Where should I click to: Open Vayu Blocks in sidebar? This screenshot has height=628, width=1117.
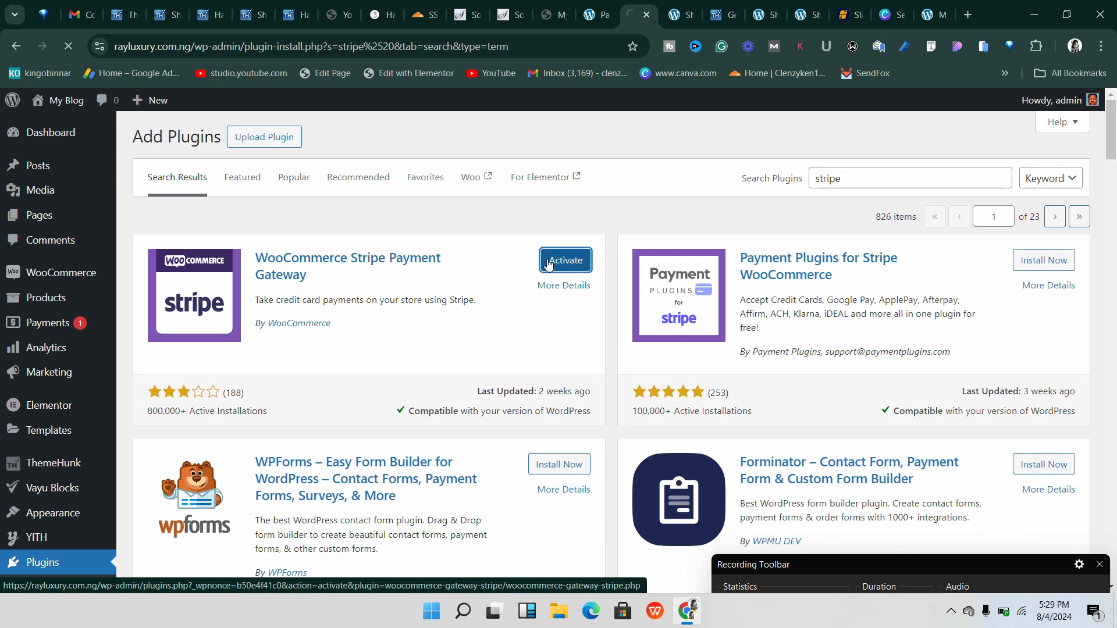(52, 488)
